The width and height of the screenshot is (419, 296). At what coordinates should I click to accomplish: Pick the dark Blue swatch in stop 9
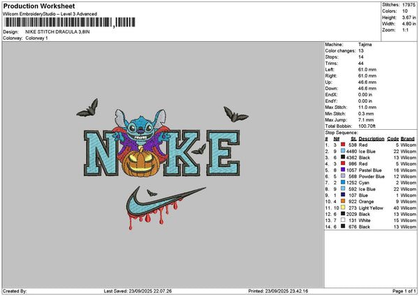click(x=343, y=195)
